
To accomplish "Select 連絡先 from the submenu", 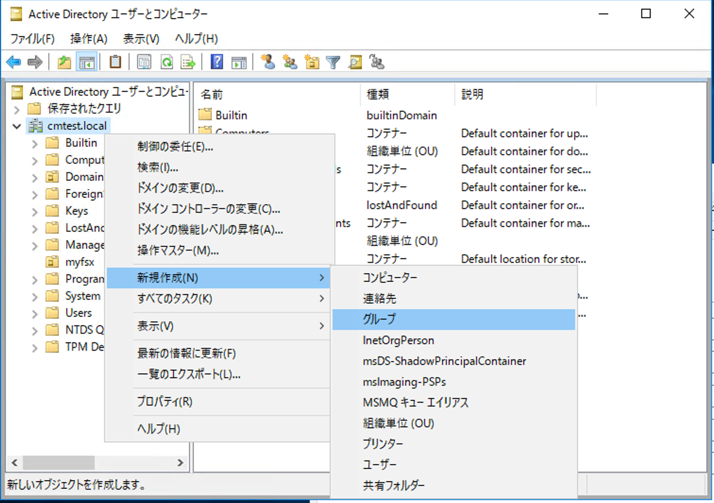I will coord(454,298).
